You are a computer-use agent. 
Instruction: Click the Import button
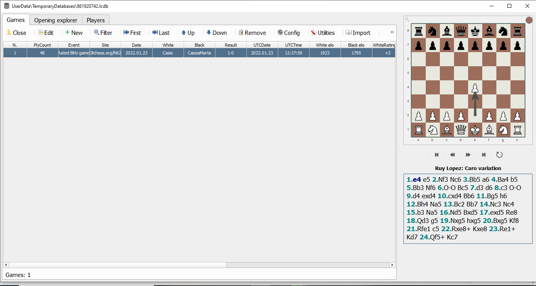358,33
